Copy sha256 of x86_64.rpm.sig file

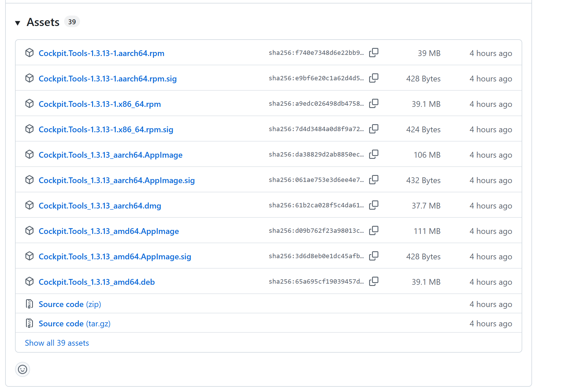374,129
